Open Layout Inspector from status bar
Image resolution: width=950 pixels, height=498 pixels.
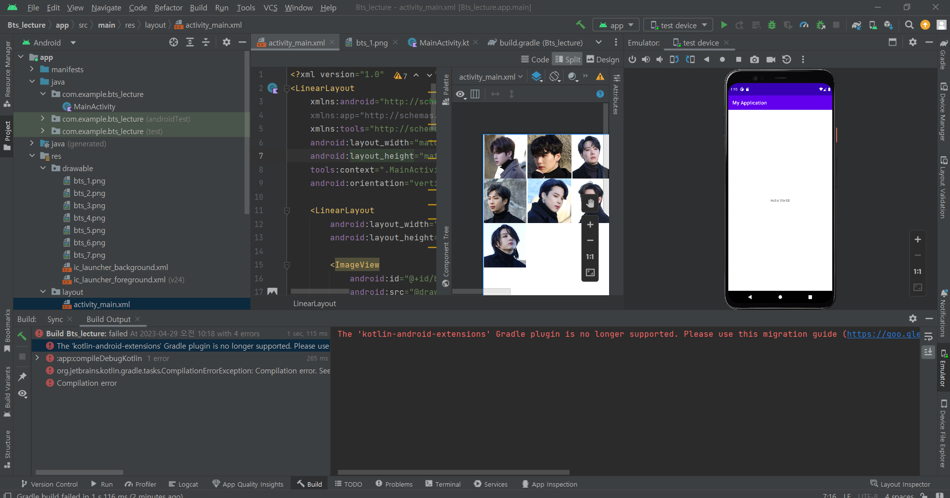(900, 484)
